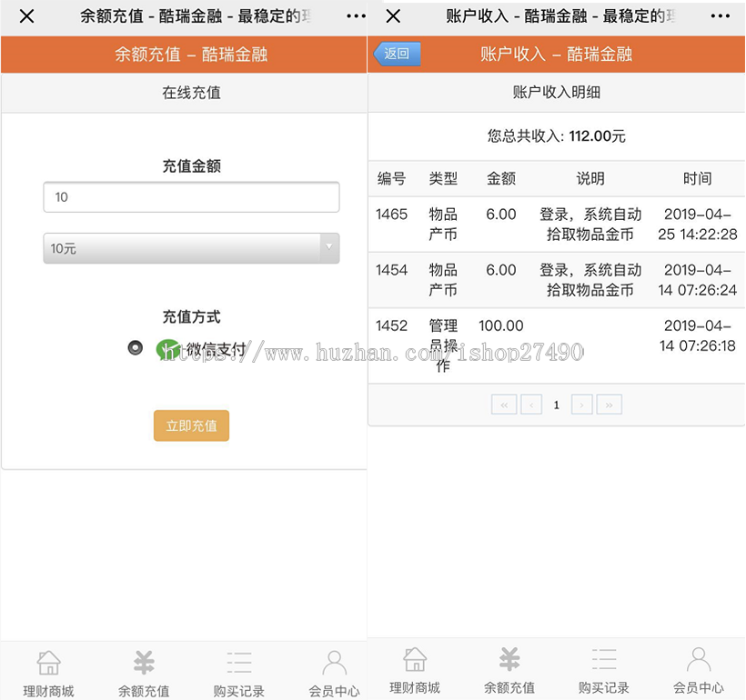
Task: Click the 管理员操作 type cell
Action: [x=443, y=345]
